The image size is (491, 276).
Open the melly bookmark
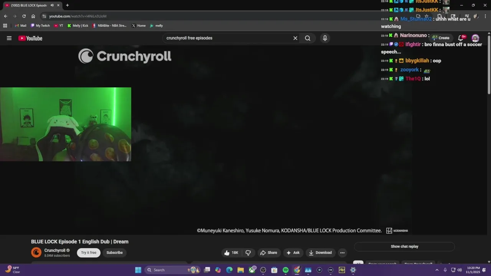point(156,26)
